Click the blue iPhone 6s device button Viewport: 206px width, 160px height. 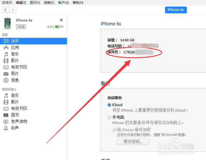coord(176,10)
